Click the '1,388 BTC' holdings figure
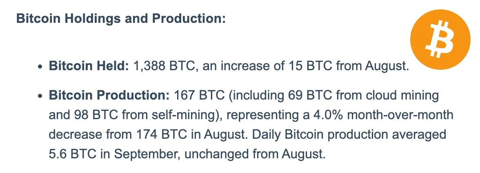 (164, 66)
